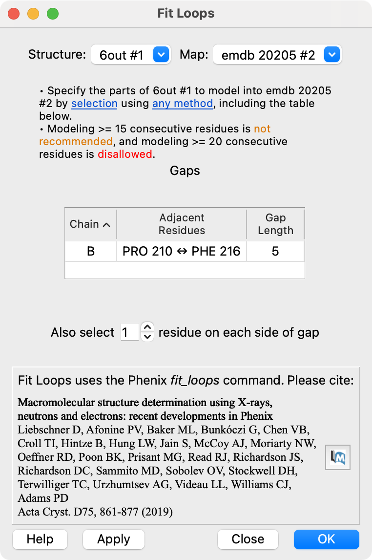The height and width of the screenshot is (560, 372).
Task: Click the green window zoom button
Action: point(52,14)
